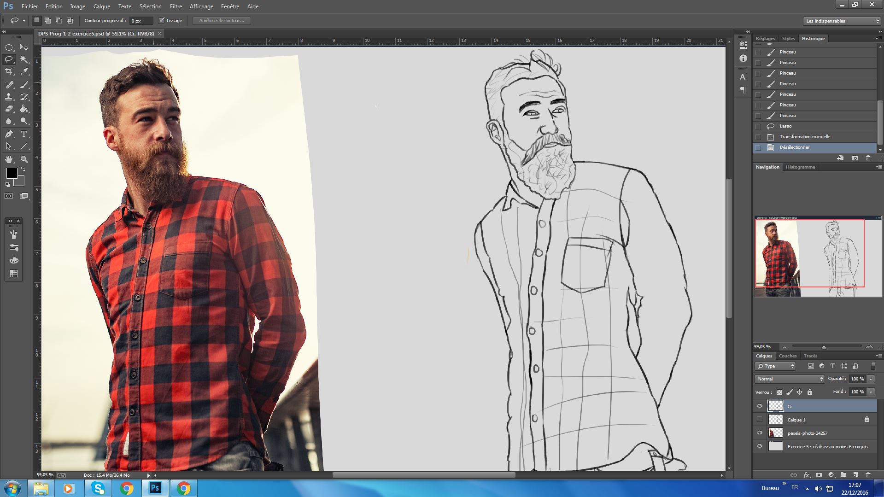Choose the Horizontal Type tool
The image size is (884, 497).
[24, 134]
